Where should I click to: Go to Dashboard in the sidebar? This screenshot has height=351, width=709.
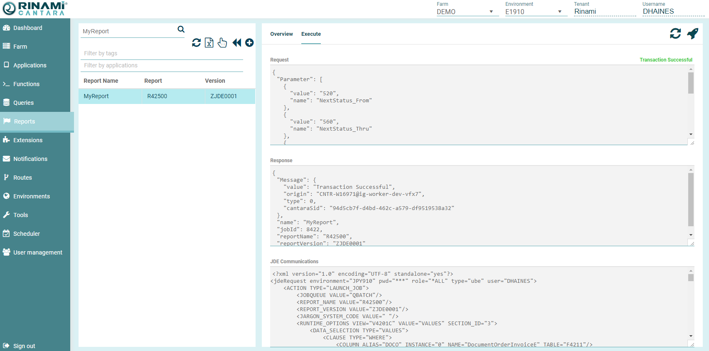27,28
